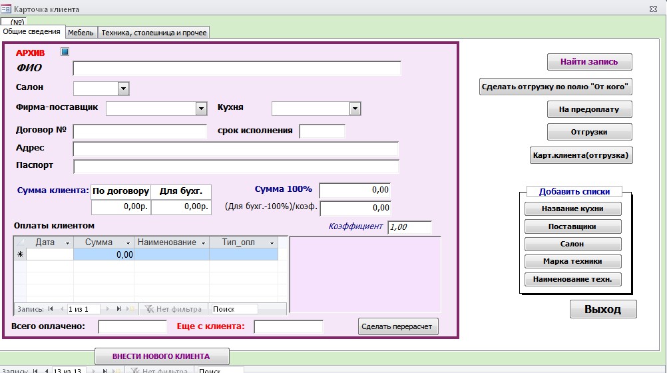Click the На предоплату button
The image size is (667, 373).
pos(589,109)
